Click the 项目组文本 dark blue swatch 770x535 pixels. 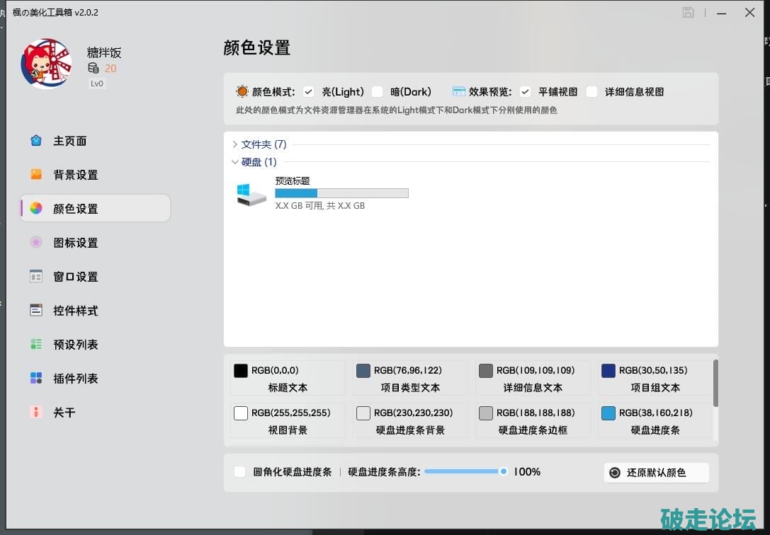pyautogui.click(x=608, y=371)
